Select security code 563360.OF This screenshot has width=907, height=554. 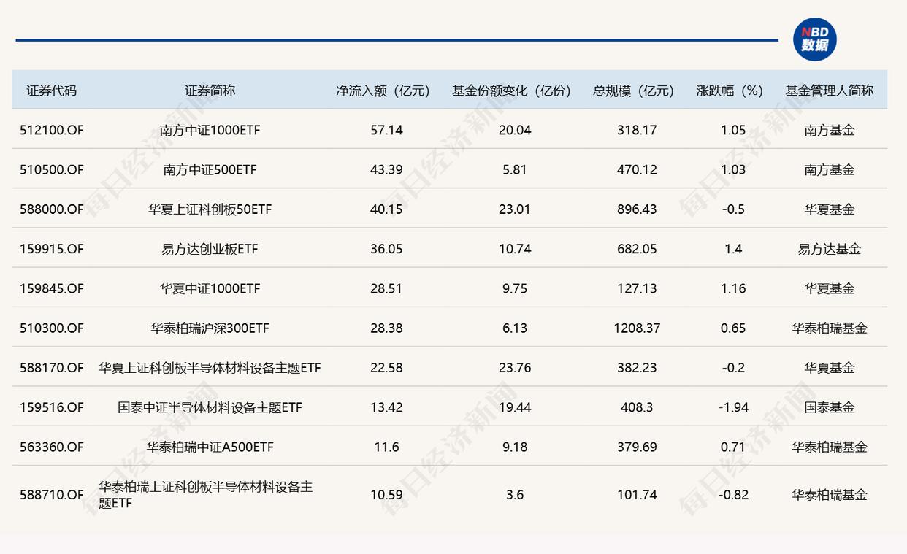(52, 447)
